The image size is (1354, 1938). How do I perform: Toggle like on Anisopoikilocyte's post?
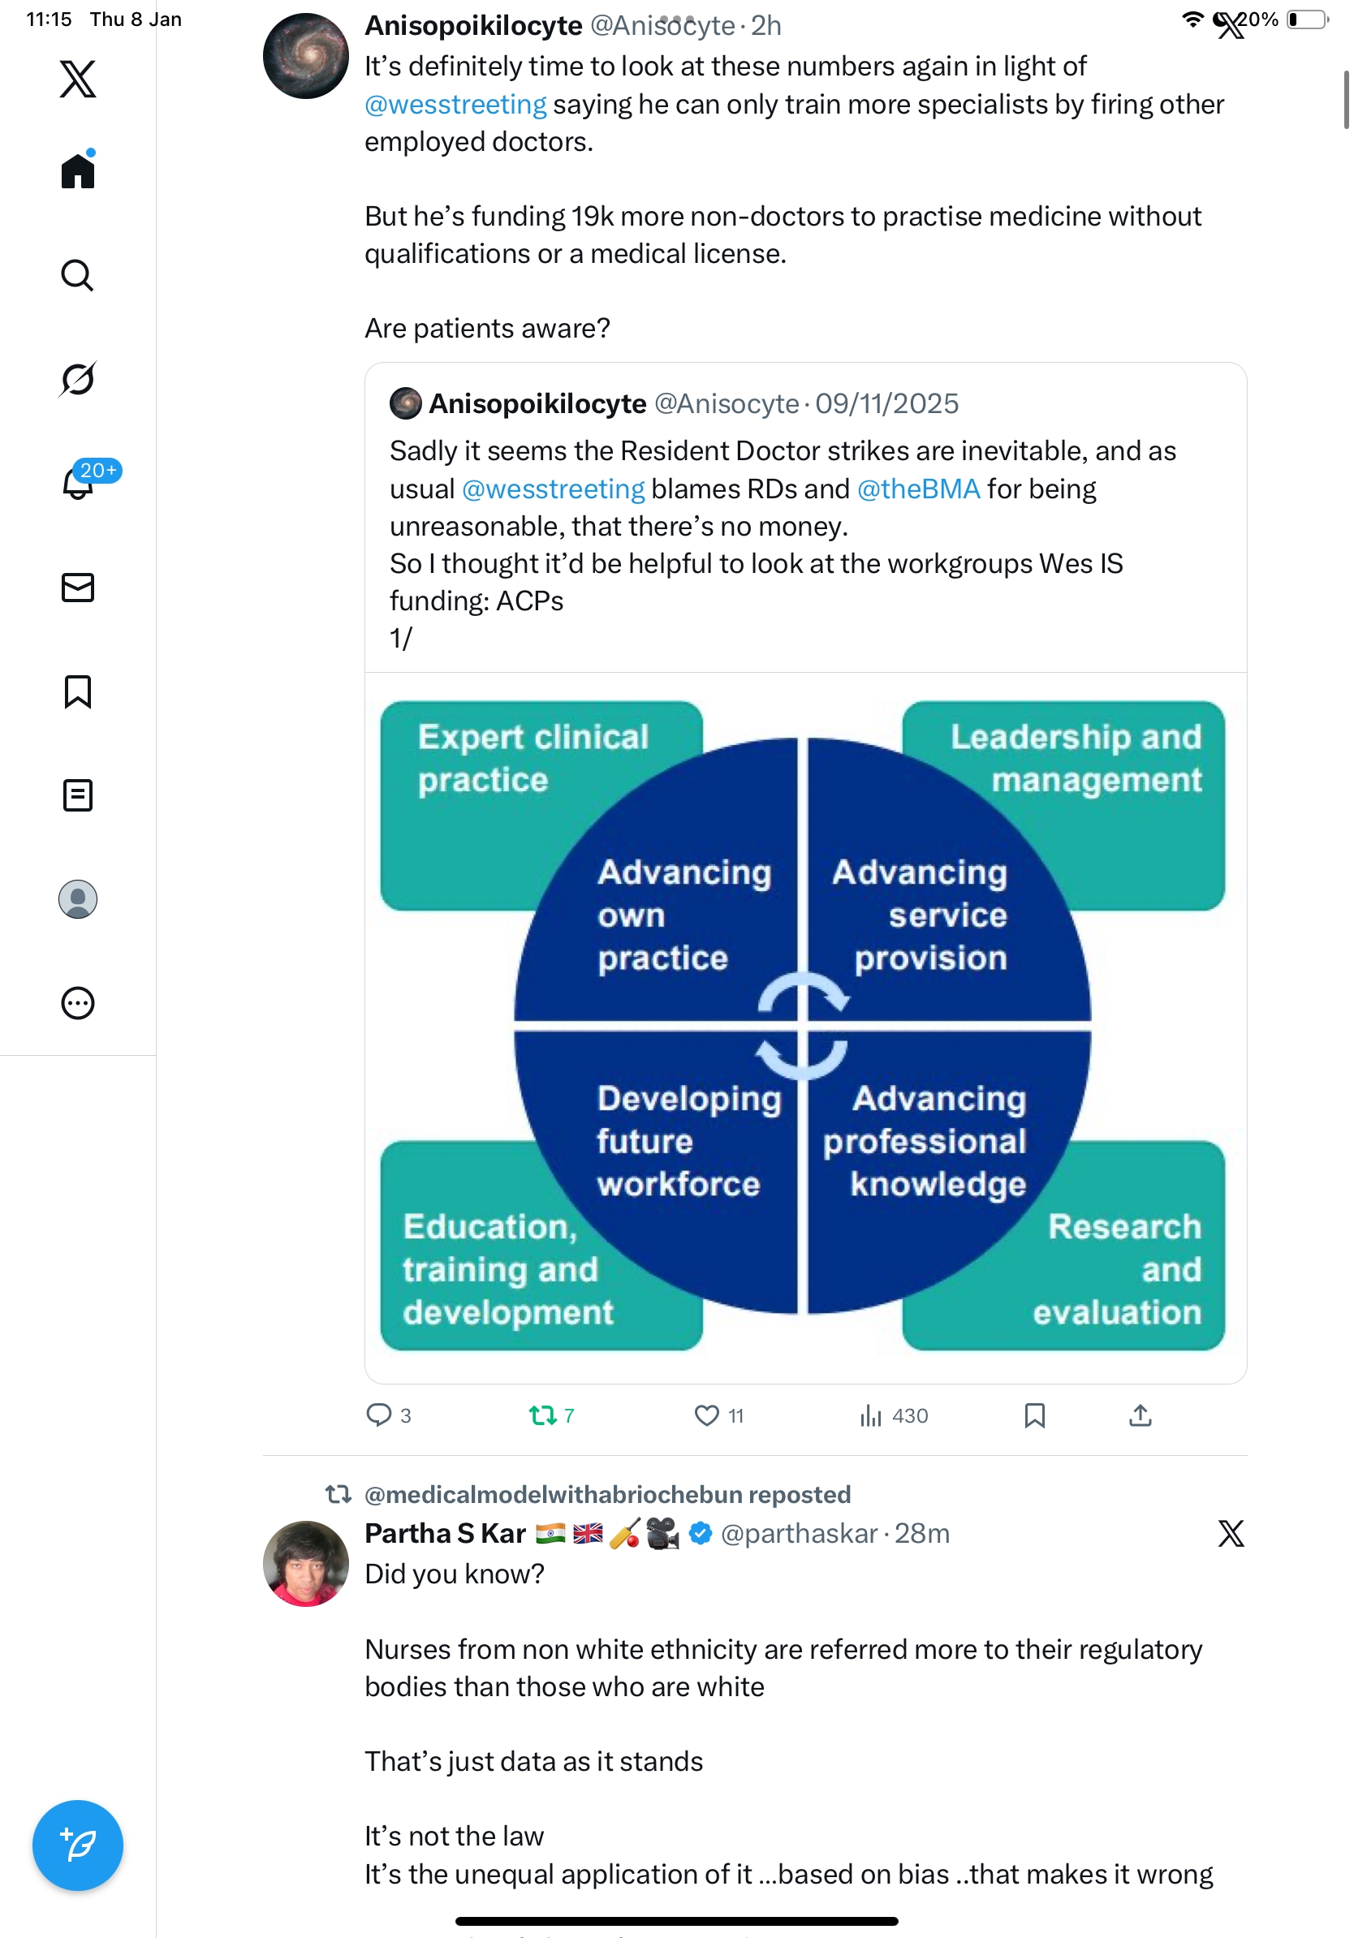[x=706, y=1415]
